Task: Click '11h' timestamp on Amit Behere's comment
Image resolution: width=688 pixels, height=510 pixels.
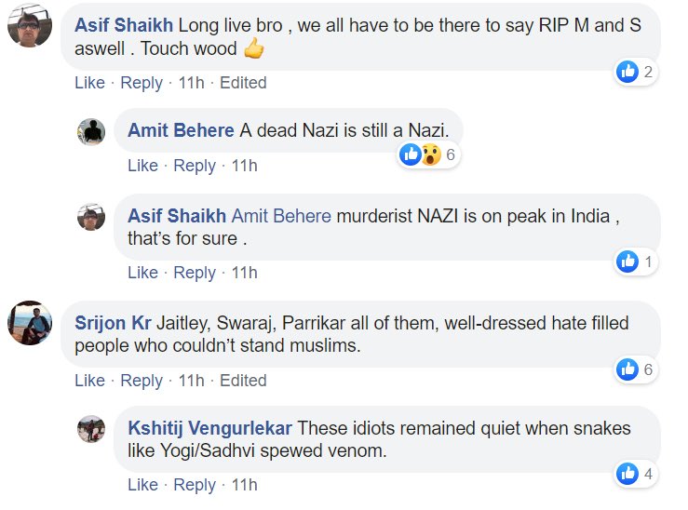Action: (x=244, y=166)
